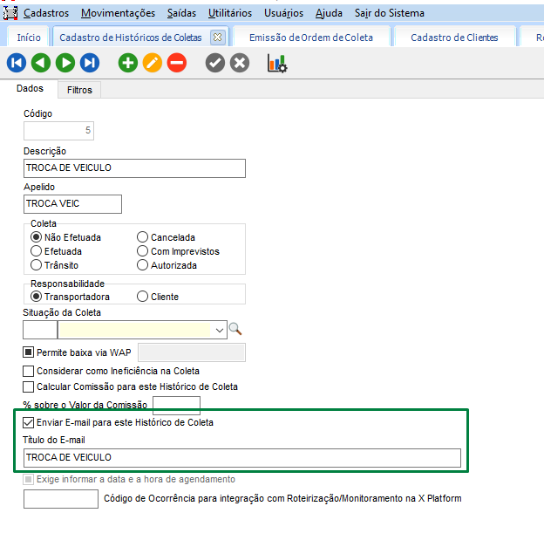Viewport: 544px width, 547px height.
Task: Check Considerar como Ineficiência na Coleta
Action: pyautogui.click(x=28, y=371)
